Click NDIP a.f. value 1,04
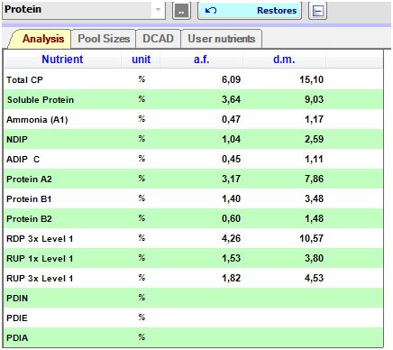 pyautogui.click(x=231, y=139)
